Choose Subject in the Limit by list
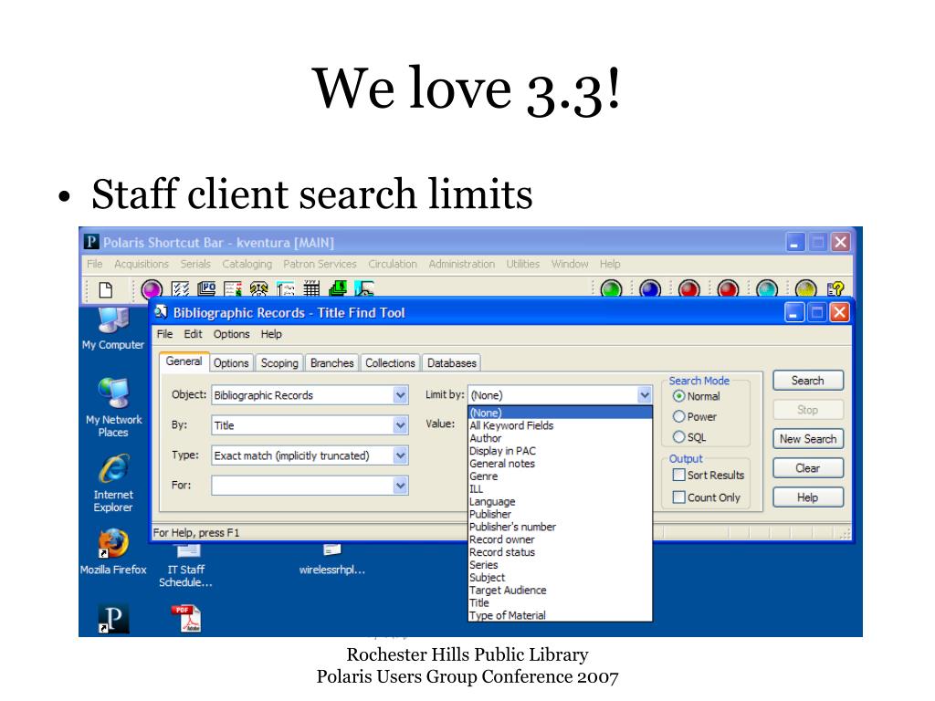935x701 pixels. click(560, 578)
